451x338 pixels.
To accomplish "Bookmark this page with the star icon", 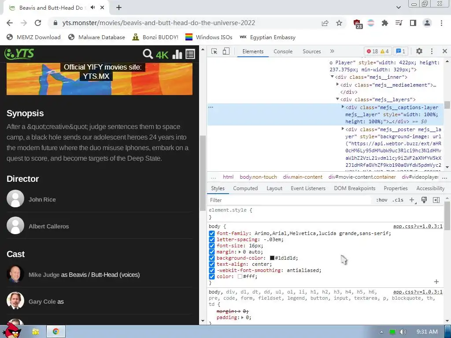I will click(x=339, y=23).
